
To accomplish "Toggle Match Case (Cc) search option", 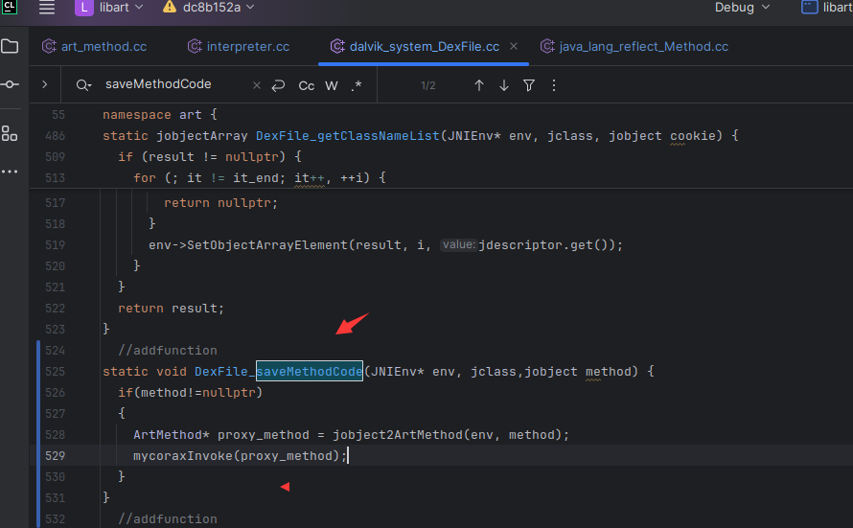I will click(307, 85).
